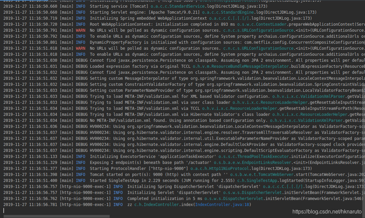This screenshot has height=218, width=365.
Task: Open o.a.c.h.Http11NioProtocol link in Starting ProtocolHandler line
Action: (220, 169)
